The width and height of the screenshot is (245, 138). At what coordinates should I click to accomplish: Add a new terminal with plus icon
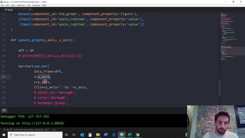click(x=4, y=130)
